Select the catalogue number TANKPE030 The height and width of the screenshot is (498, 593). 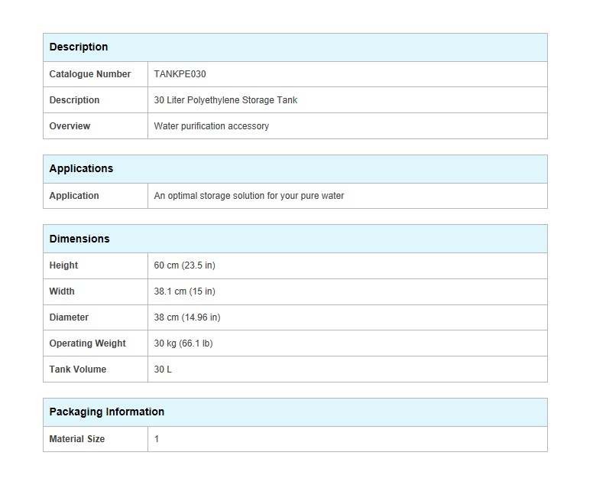tap(180, 74)
